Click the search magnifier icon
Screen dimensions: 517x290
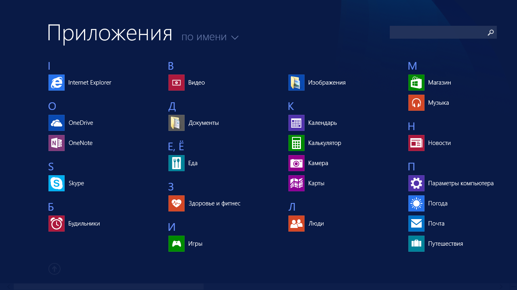pyautogui.click(x=491, y=33)
